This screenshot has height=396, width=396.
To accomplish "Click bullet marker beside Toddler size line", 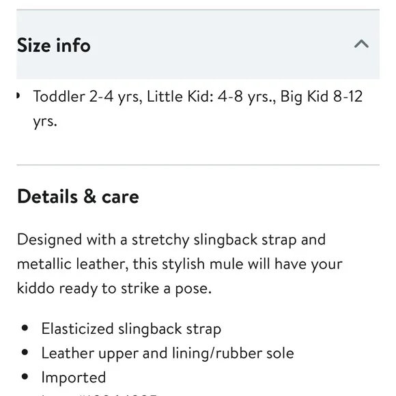I will pyautogui.click(x=18, y=96).
